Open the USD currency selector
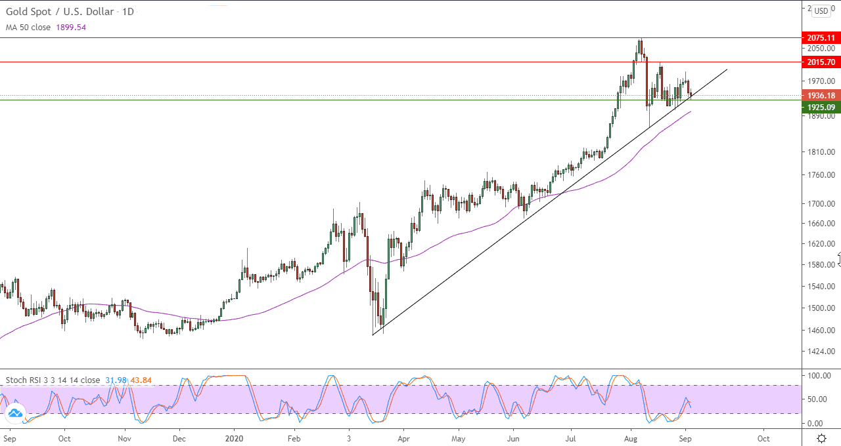 click(821, 11)
